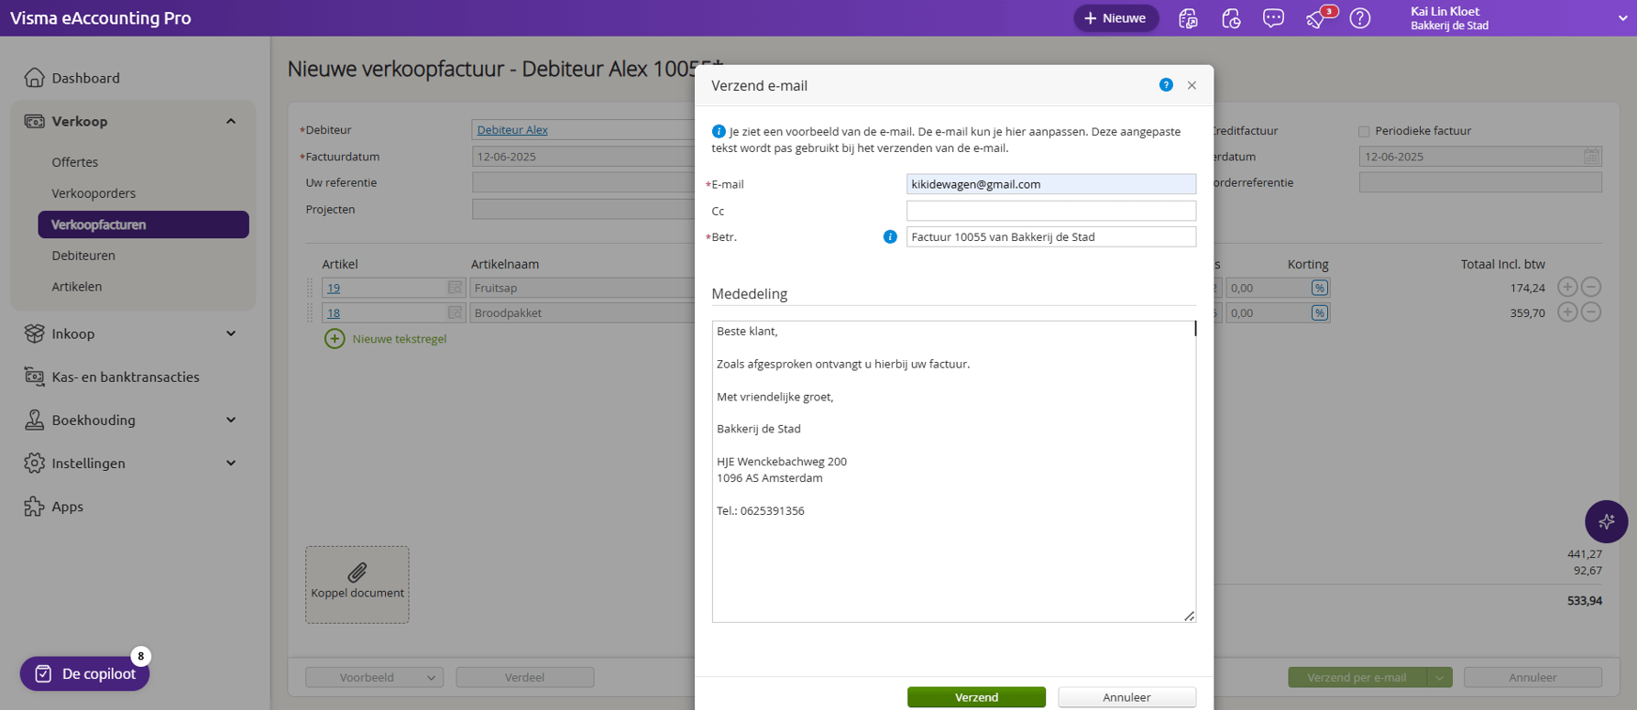Click Annuleer in the email dialog
1637x710 pixels.
click(1126, 697)
